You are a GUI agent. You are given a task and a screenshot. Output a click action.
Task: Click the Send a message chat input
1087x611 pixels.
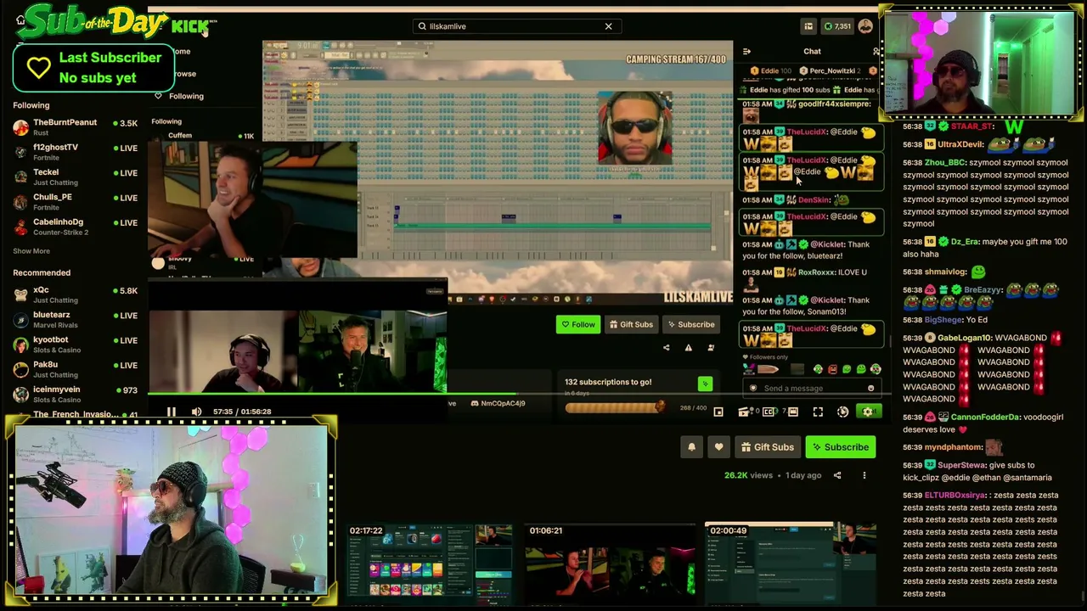coord(810,388)
